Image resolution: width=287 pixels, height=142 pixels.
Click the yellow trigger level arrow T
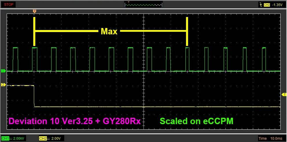pyautogui.click(x=284, y=94)
